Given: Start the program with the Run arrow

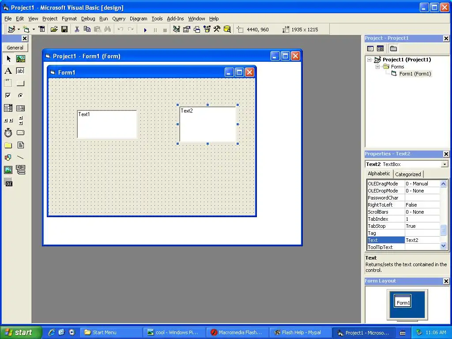Looking at the screenshot, I should point(145,30).
